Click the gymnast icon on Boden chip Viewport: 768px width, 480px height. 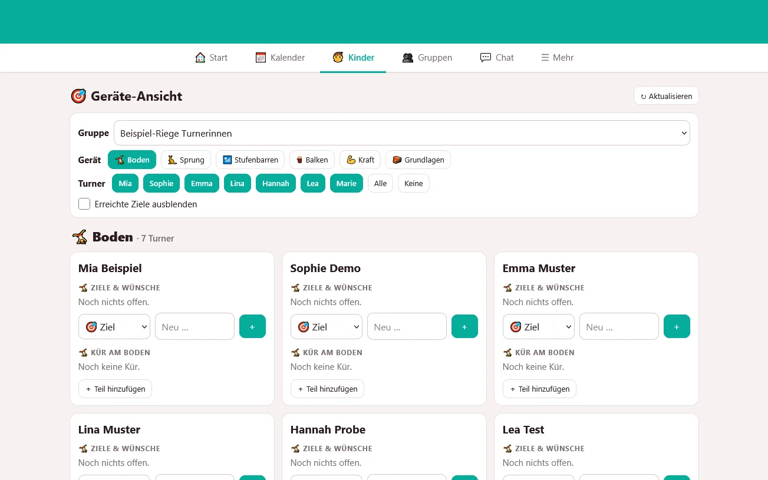pyautogui.click(x=120, y=160)
